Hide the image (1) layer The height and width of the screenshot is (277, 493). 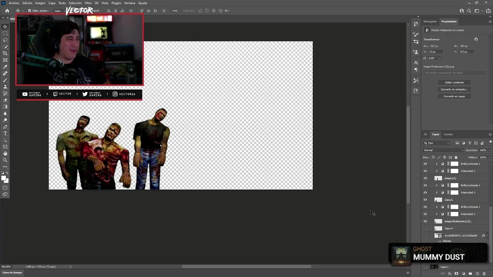pyautogui.click(x=425, y=178)
